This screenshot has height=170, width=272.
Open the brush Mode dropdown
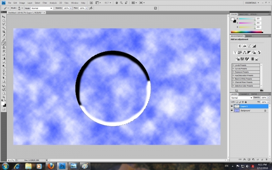click(42, 8)
